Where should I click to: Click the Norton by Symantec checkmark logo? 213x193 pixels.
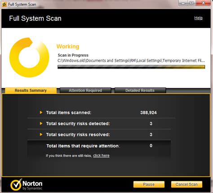click(x=16, y=184)
